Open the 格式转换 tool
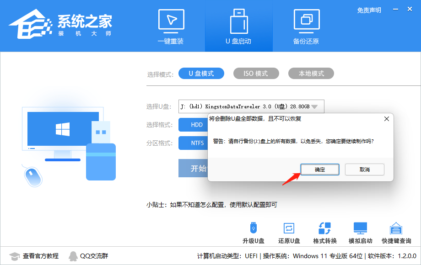421x265 pixels. 325,232
